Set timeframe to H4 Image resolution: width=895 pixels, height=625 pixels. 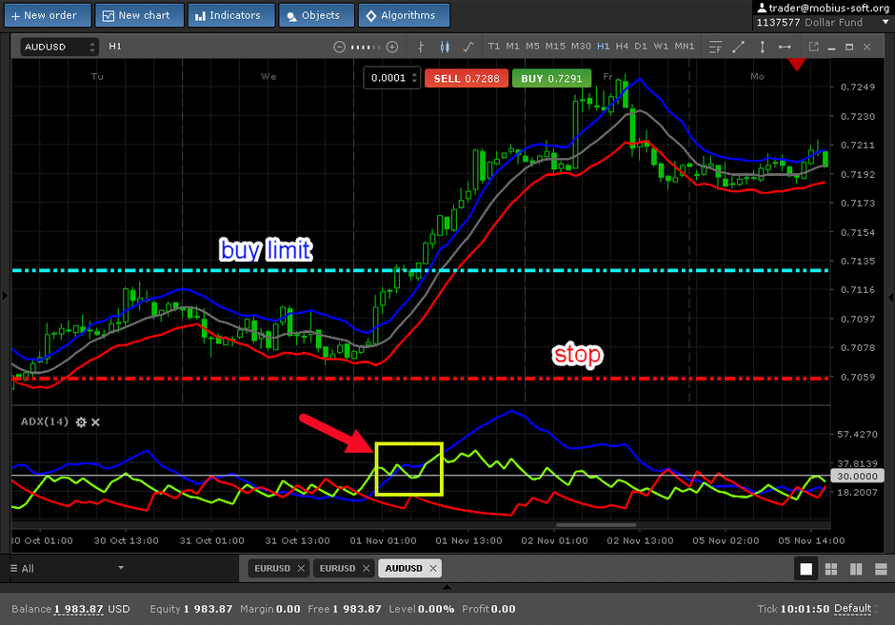click(x=622, y=47)
